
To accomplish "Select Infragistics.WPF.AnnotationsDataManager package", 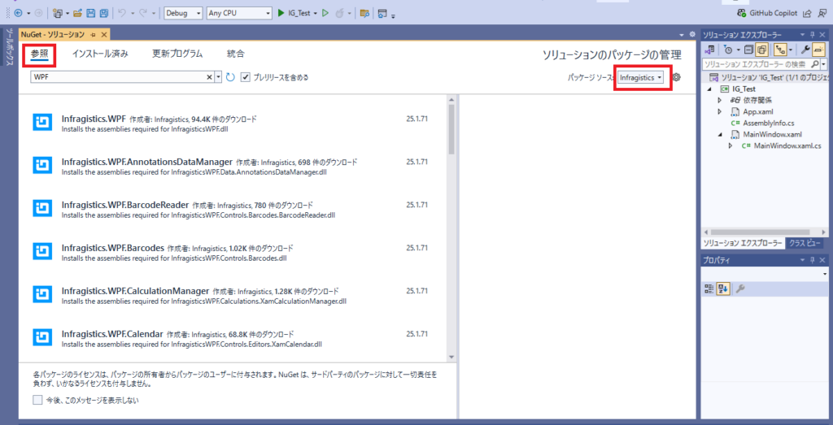I will (233, 166).
